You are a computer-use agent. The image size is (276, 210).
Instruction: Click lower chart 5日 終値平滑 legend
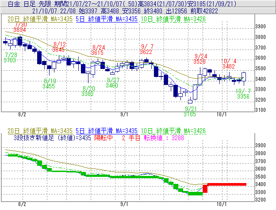coord(107,131)
